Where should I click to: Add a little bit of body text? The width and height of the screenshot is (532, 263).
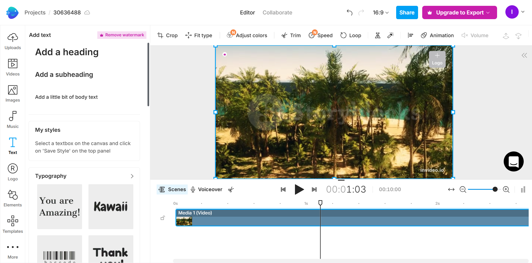pyautogui.click(x=66, y=97)
